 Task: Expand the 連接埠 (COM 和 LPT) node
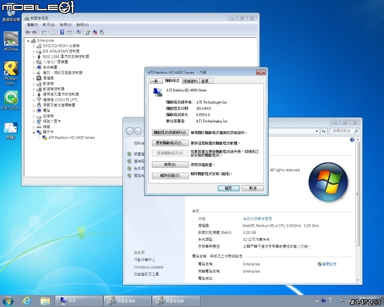click(x=34, y=100)
